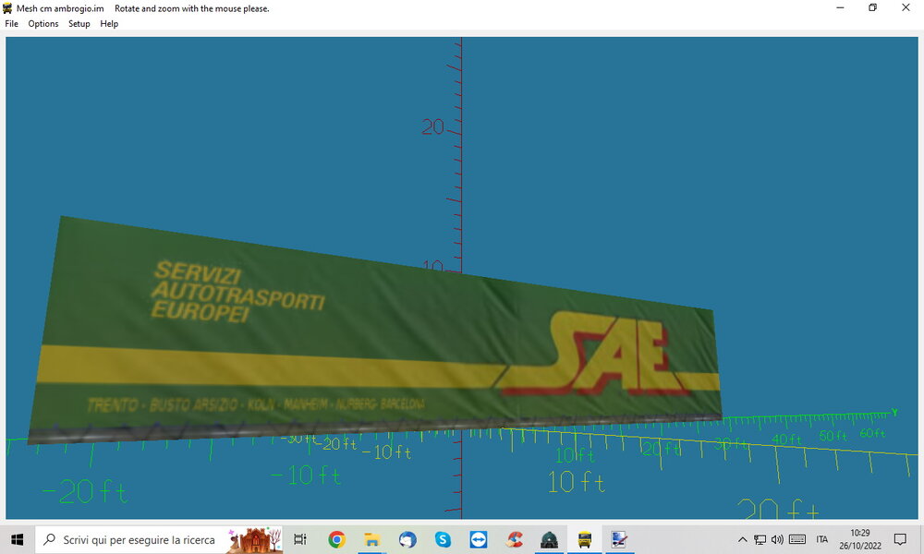Open Task View from the taskbar
The width and height of the screenshot is (924, 554).
[300, 539]
